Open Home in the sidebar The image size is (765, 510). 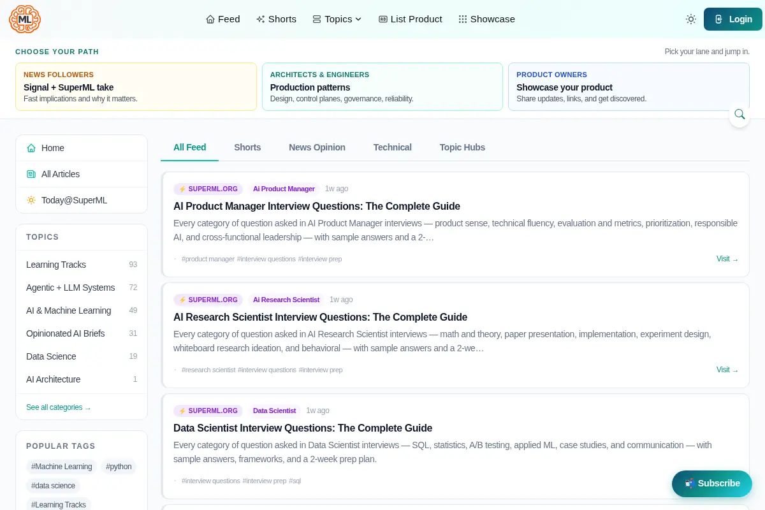(x=82, y=148)
